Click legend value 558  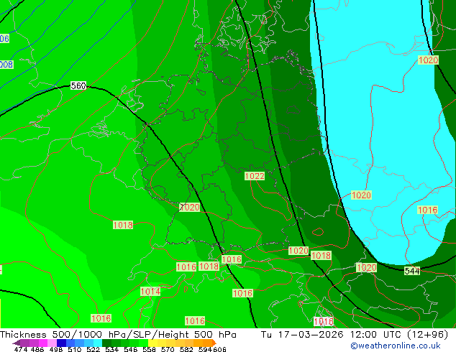coord(149,349)
